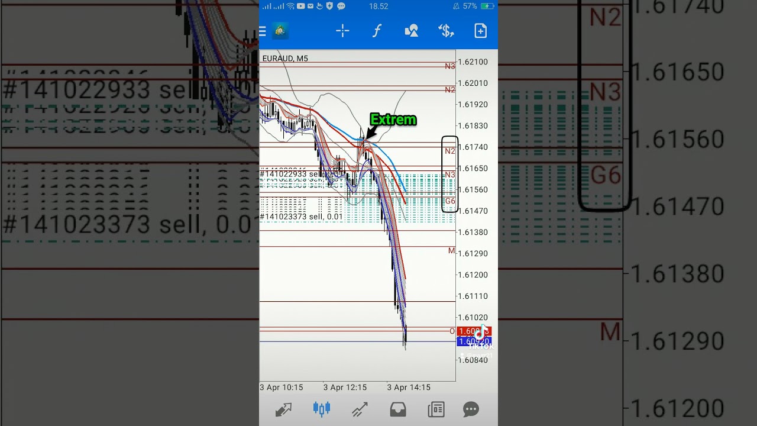Tap the EURAUD, M5 chart title
Screen dimensions: 757x426
coord(285,58)
